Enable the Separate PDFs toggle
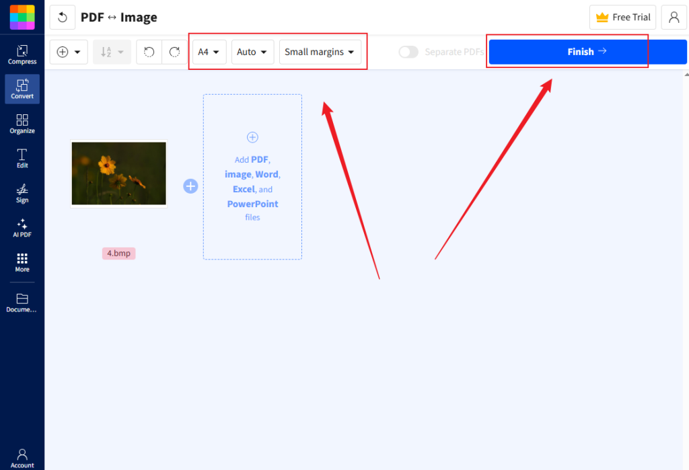The image size is (689, 470). point(408,51)
